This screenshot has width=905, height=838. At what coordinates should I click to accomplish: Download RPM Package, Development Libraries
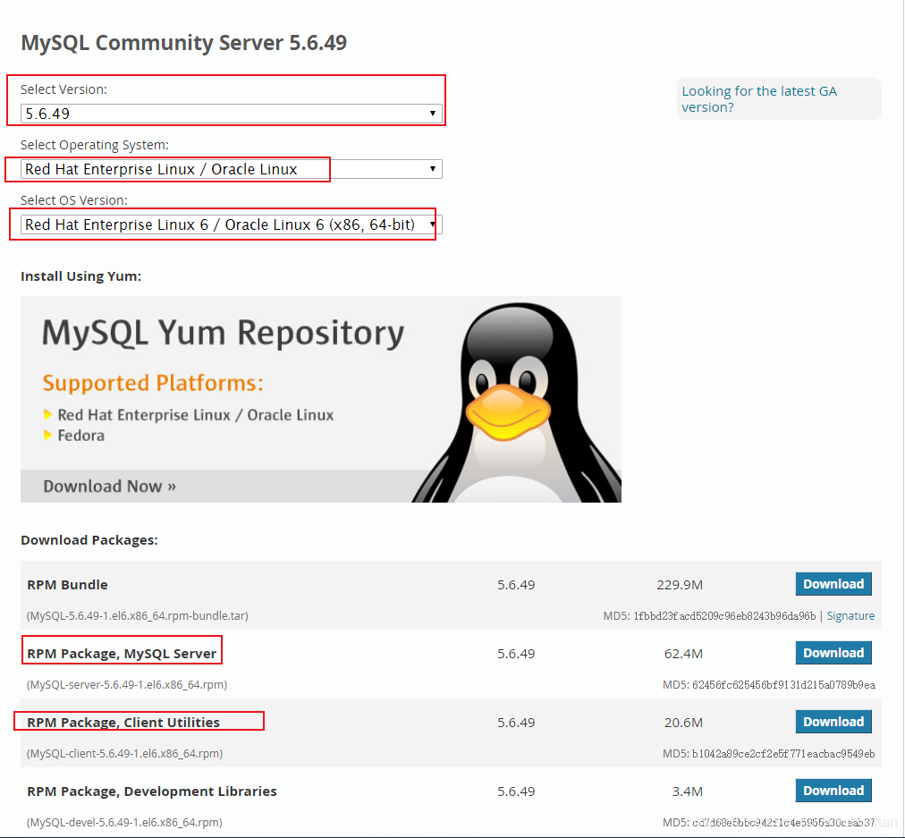[833, 790]
